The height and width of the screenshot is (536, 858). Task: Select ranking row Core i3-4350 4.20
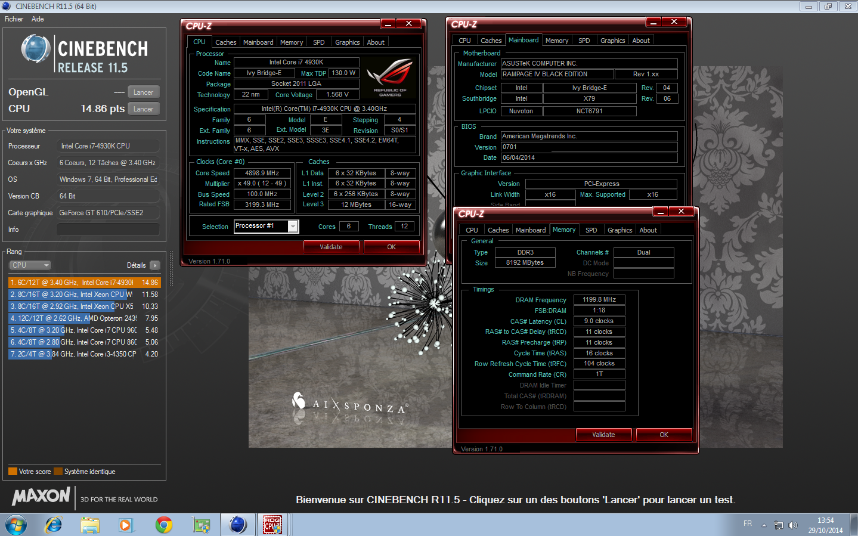[x=84, y=354]
